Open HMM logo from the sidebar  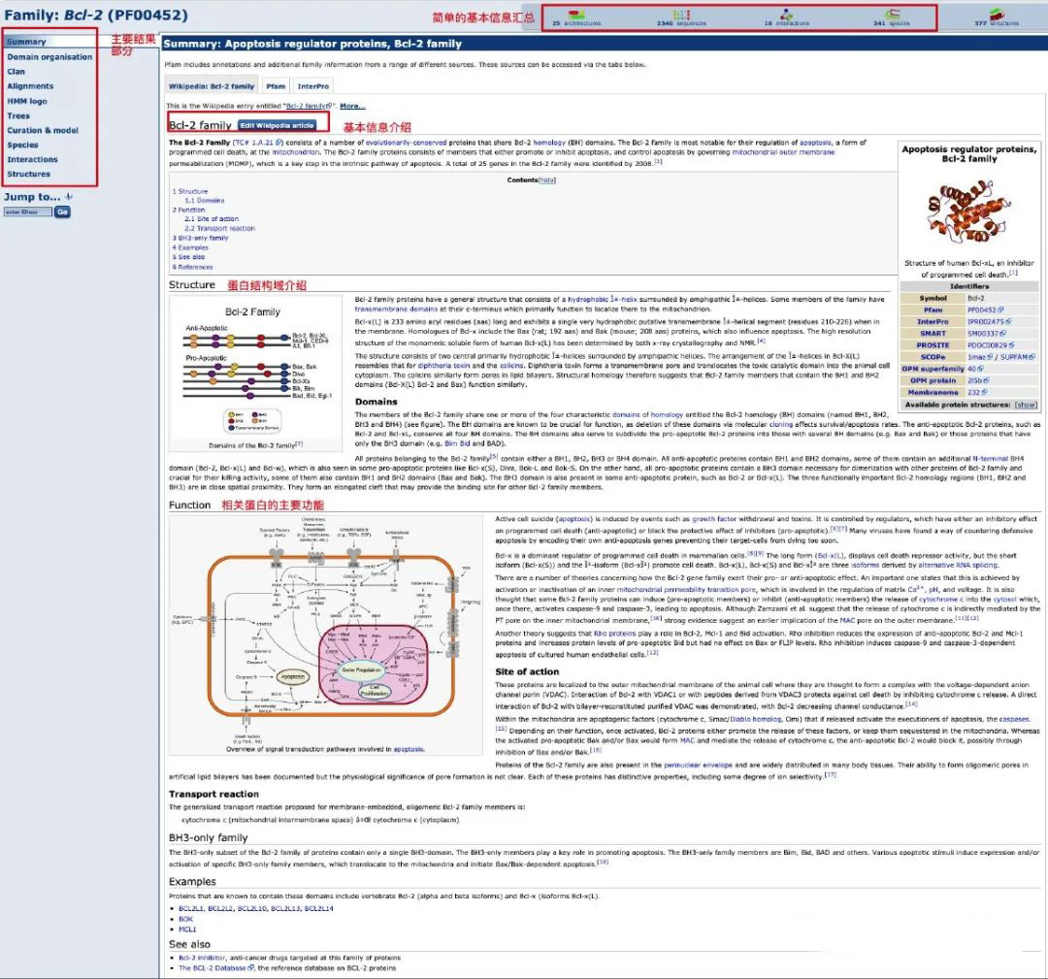tap(27, 101)
